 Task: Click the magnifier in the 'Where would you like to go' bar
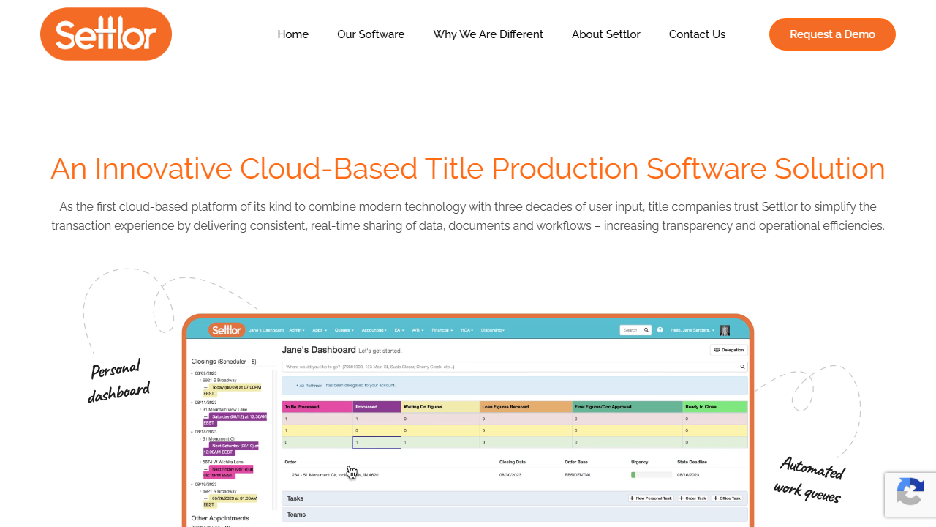[742, 367]
